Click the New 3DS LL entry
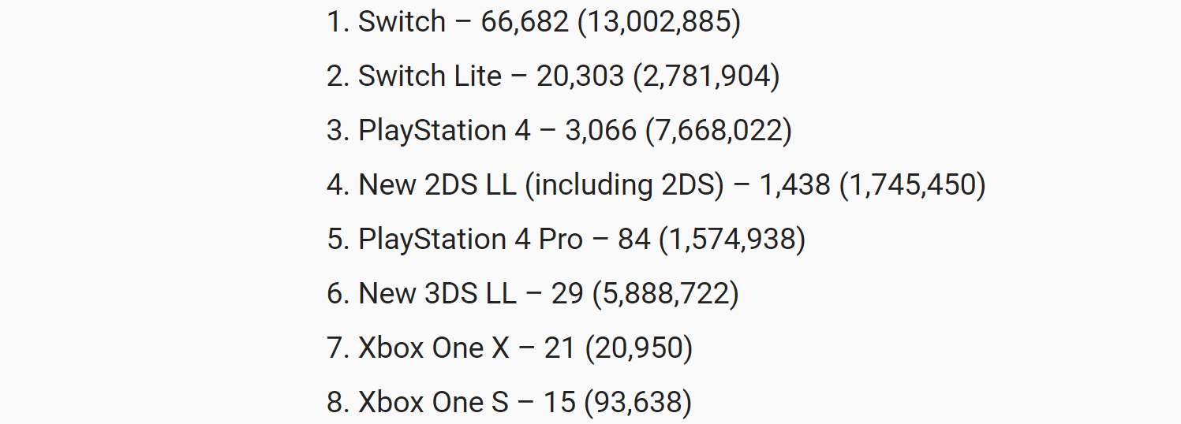 coord(533,294)
